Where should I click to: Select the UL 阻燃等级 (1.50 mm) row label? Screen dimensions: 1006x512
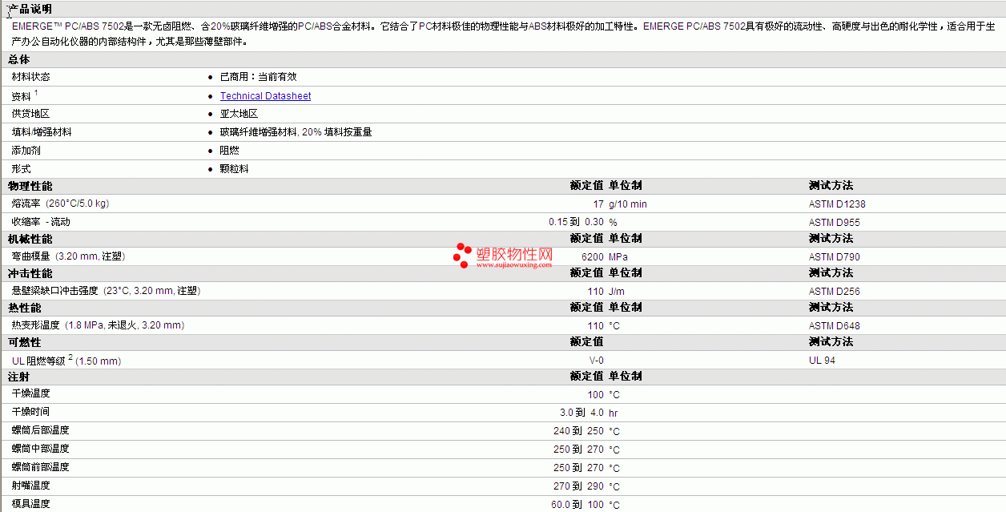tap(66, 360)
